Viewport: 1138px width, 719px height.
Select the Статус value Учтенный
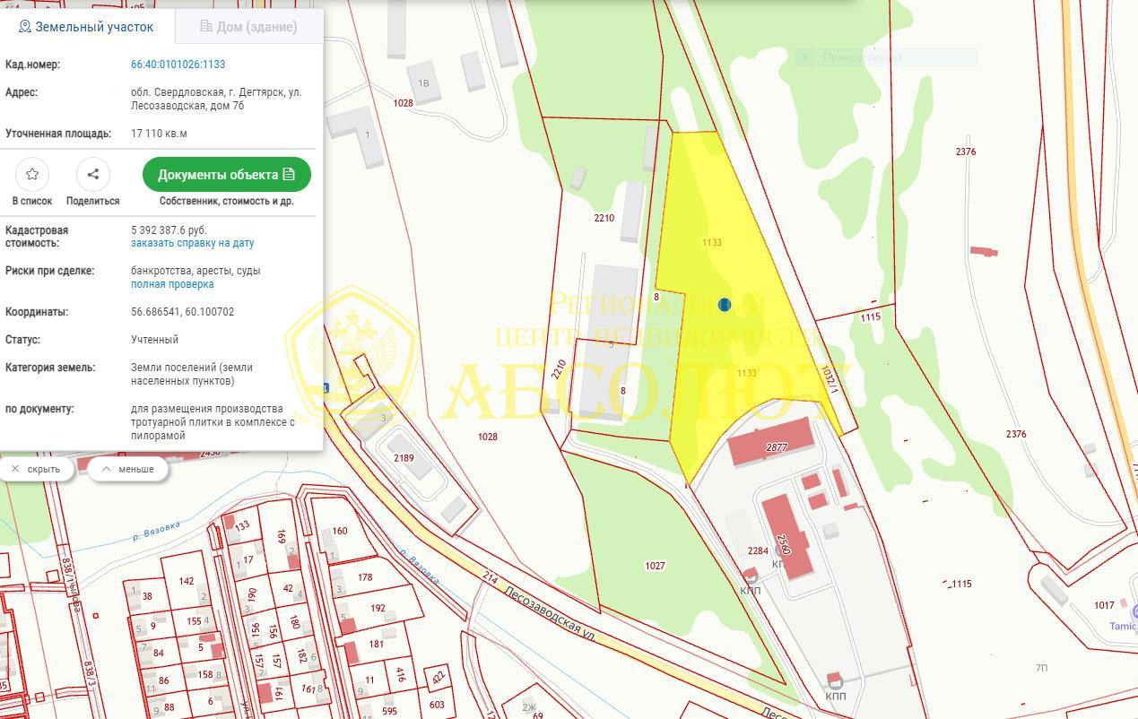pos(154,340)
